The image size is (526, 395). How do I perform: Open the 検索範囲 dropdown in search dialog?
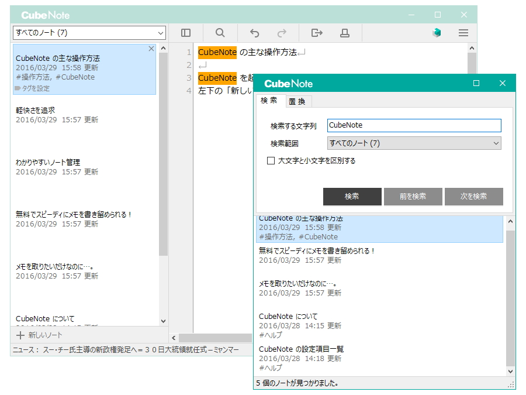(414, 143)
